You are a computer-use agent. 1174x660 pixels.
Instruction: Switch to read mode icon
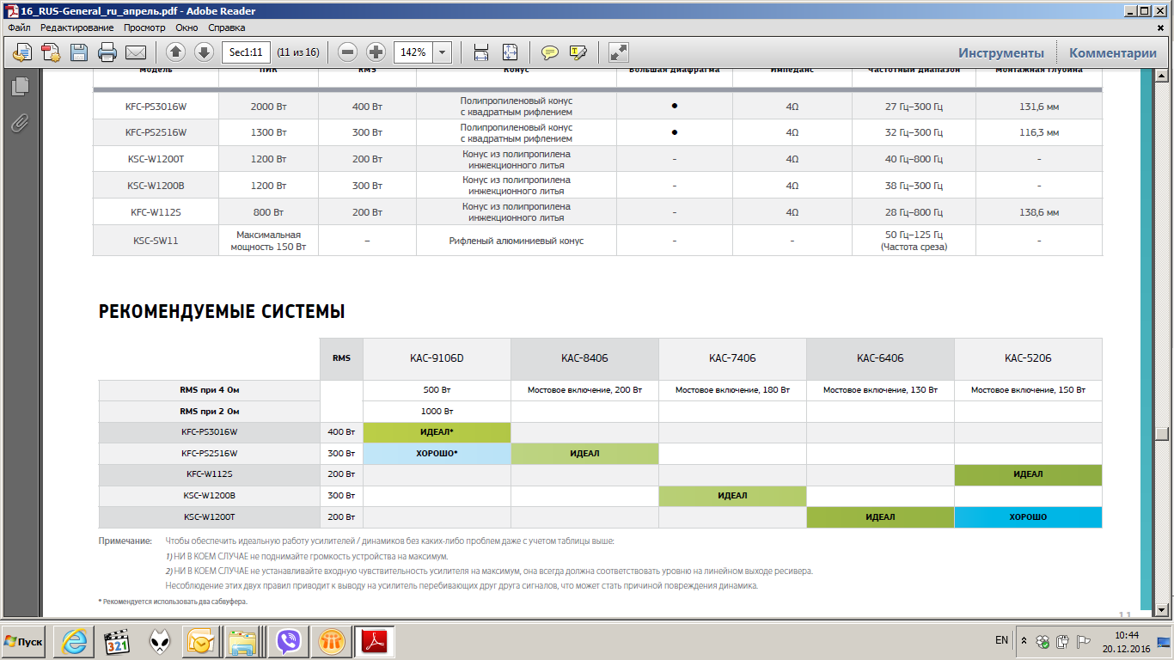click(618, 52)
